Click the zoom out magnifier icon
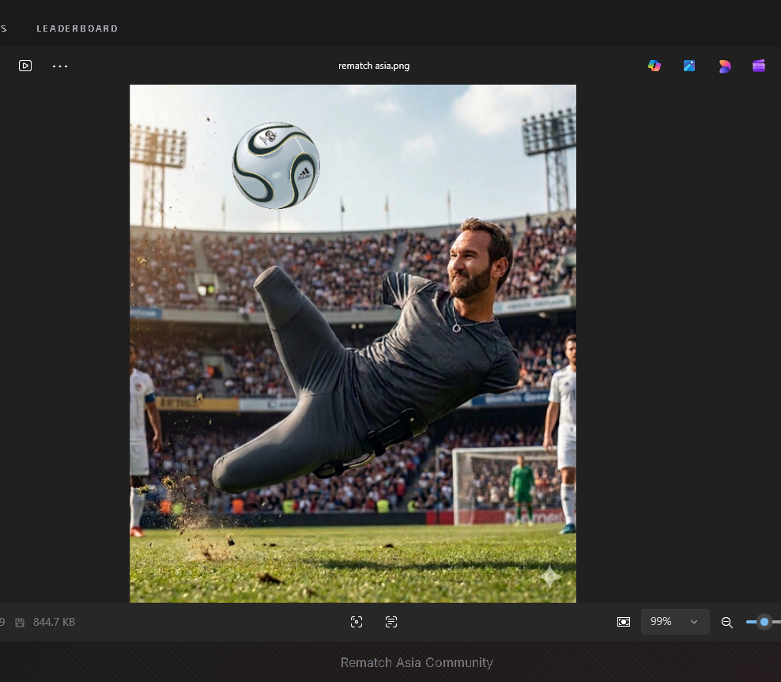The width and height of the screenshot is (781, 682). coord(727,622)
